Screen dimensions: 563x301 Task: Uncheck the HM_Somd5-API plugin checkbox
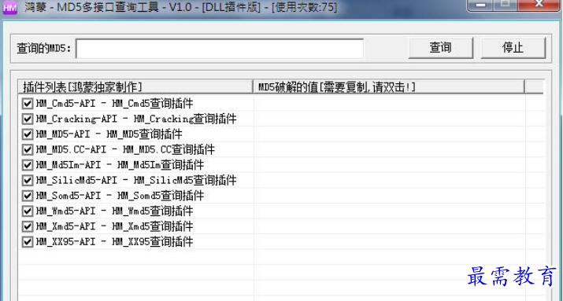click(28, 196)
